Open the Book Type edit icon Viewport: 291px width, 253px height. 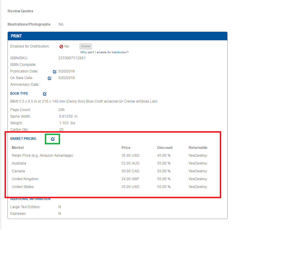tap(45, 94)
